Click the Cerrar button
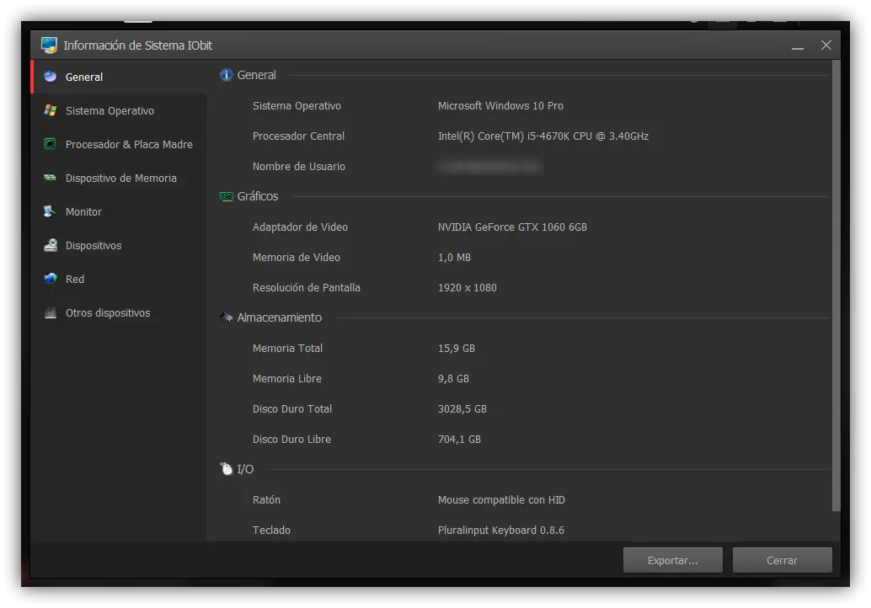The height and width of the screenshot is (608, 871). (x=782, y=560)
